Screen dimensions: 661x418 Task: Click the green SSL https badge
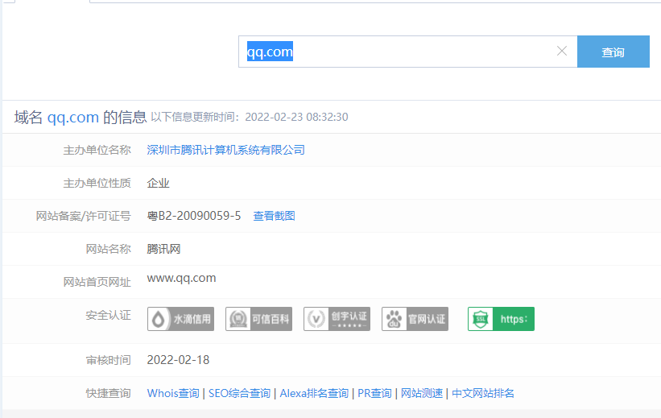[501, 319]
